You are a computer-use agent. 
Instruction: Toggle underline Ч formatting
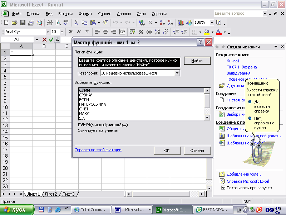coord(87,32)
